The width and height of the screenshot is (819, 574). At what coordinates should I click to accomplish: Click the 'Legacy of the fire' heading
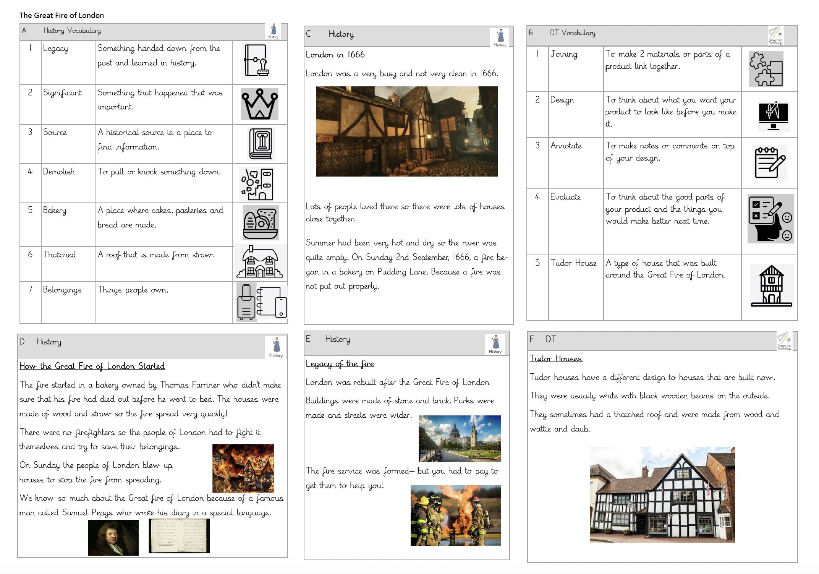(x=340, y=364)
